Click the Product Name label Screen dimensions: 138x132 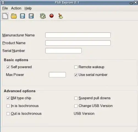14,43
